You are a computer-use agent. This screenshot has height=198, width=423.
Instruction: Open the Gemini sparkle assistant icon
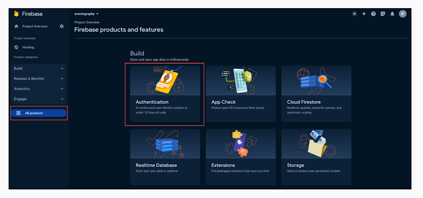point(364,14)
